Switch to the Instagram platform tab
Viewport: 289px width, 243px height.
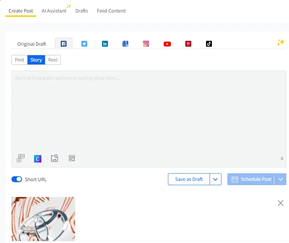[146, 44]
